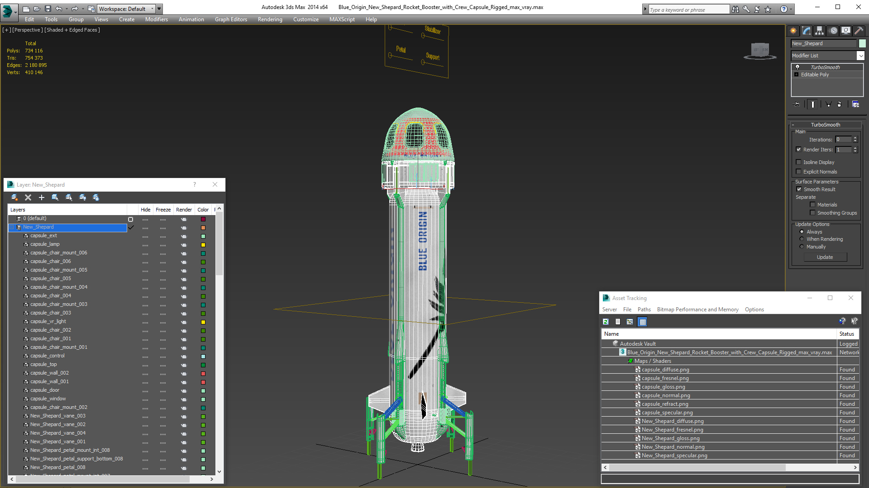Screen dimensions: 869x488
Task: Click Remove Modifier trash icon
Action: pos(840,104)
